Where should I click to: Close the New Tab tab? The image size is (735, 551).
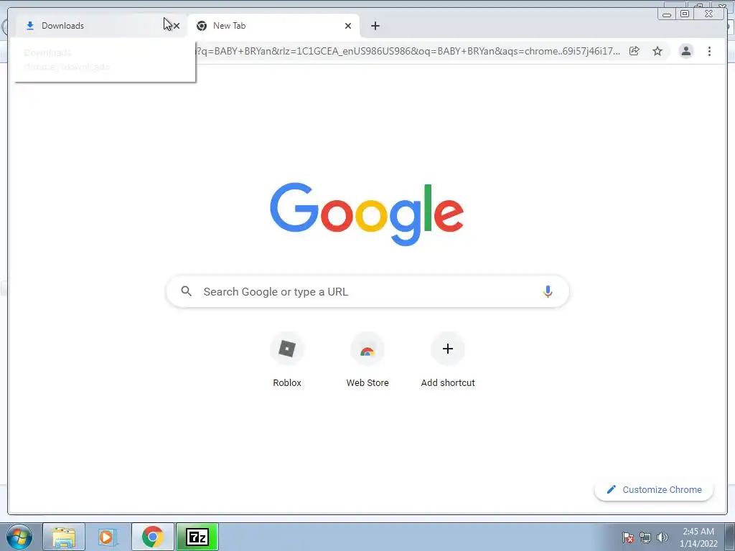pyautogui.click(x=348, y=26)
